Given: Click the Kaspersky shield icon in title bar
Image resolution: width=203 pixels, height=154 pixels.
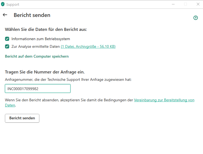Looking at the screenshot, I should click(3, 4).
